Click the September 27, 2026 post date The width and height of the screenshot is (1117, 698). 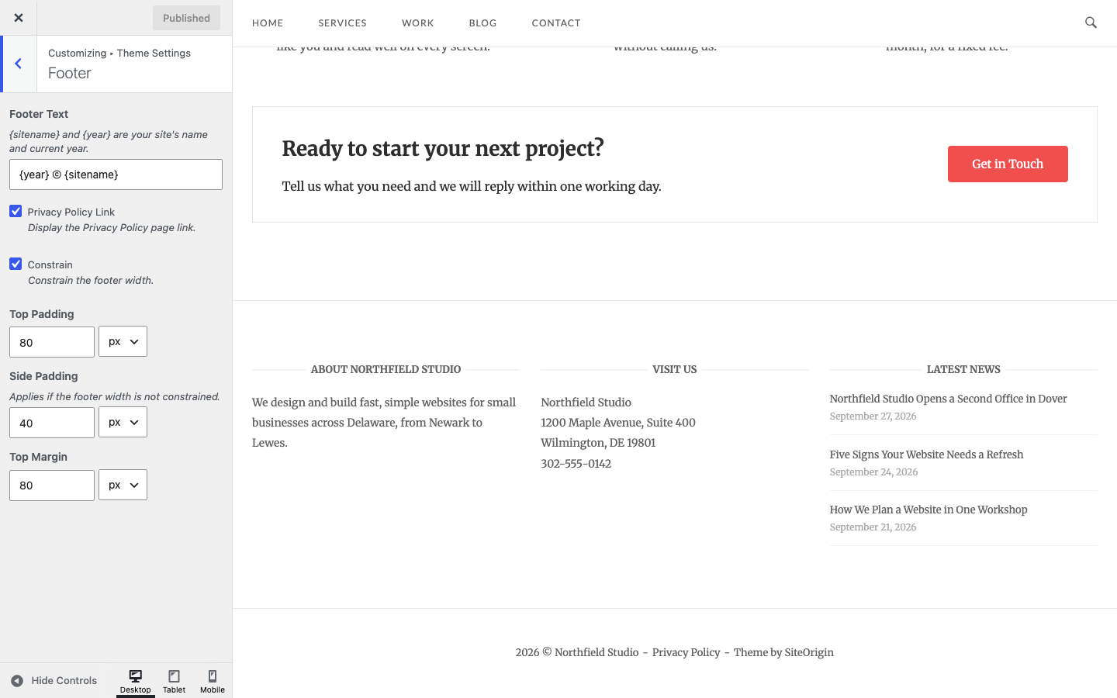pos(873,416)
